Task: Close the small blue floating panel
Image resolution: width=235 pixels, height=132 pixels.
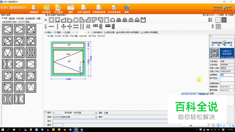Action: coord(206,94)
